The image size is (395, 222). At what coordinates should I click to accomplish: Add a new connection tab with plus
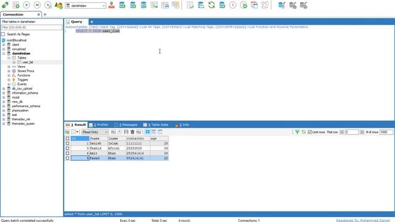tap(45, 15)
